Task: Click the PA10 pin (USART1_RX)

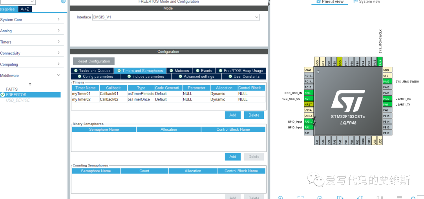Action: click(387, 99)
